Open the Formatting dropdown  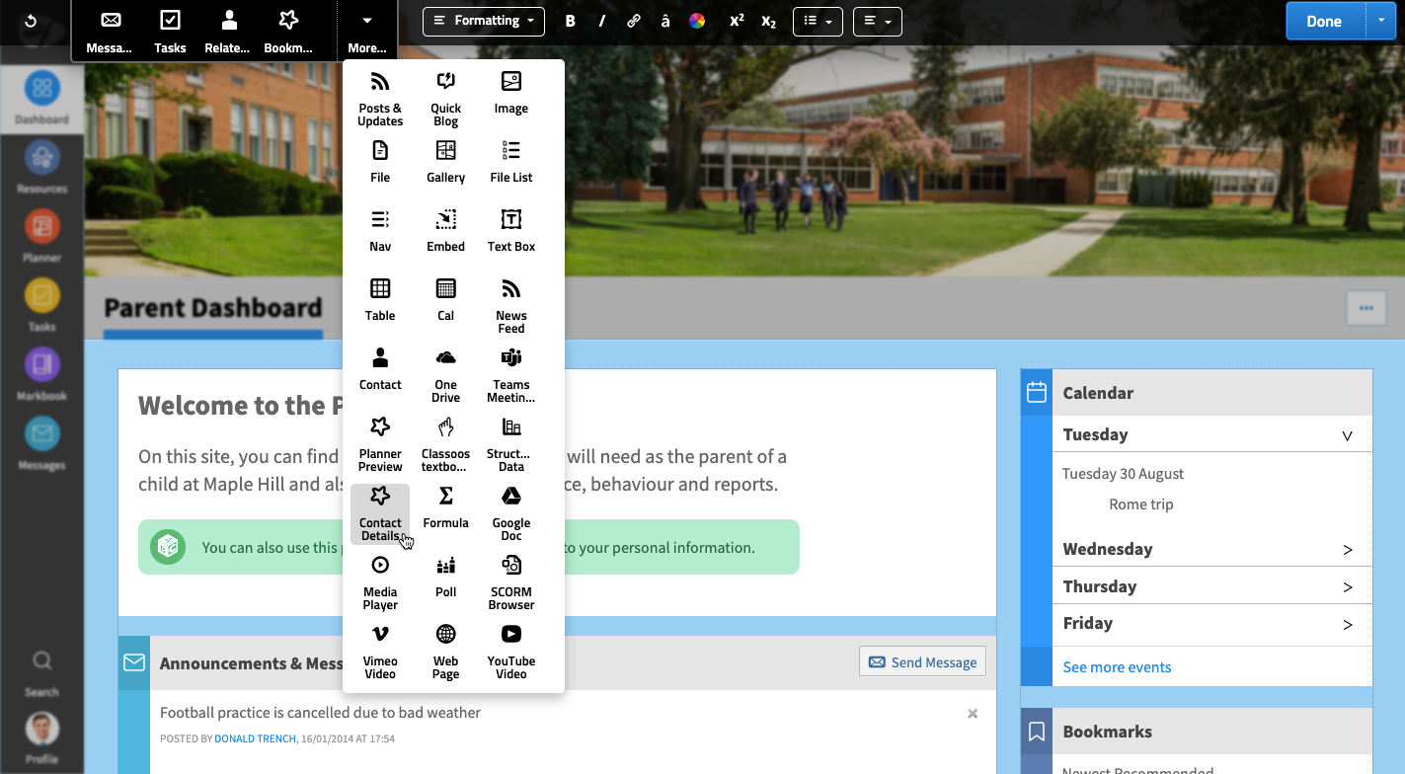coord(483,21)
